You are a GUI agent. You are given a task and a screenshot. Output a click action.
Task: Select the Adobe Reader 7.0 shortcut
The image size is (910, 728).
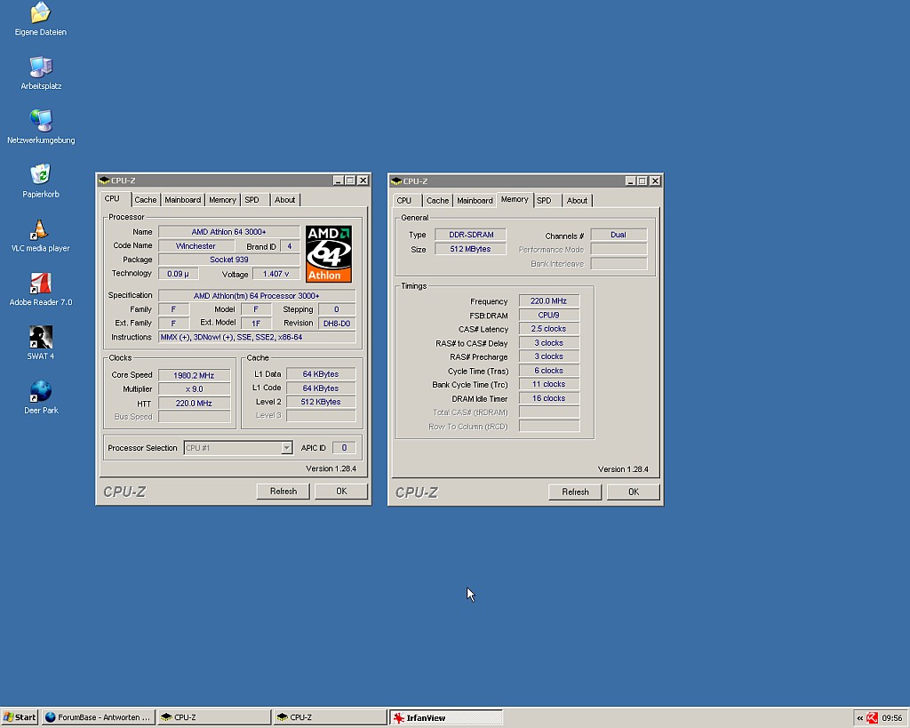(x=41, y=289)
